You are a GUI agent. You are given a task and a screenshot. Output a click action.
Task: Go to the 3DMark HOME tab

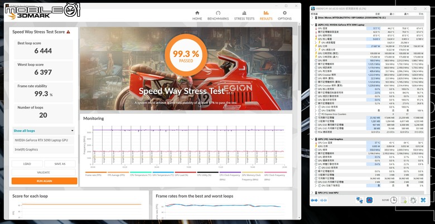point(197,16)
